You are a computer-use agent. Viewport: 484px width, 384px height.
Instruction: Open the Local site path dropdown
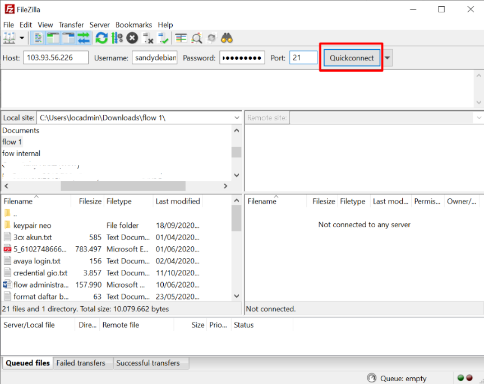(x=238, y=118)
